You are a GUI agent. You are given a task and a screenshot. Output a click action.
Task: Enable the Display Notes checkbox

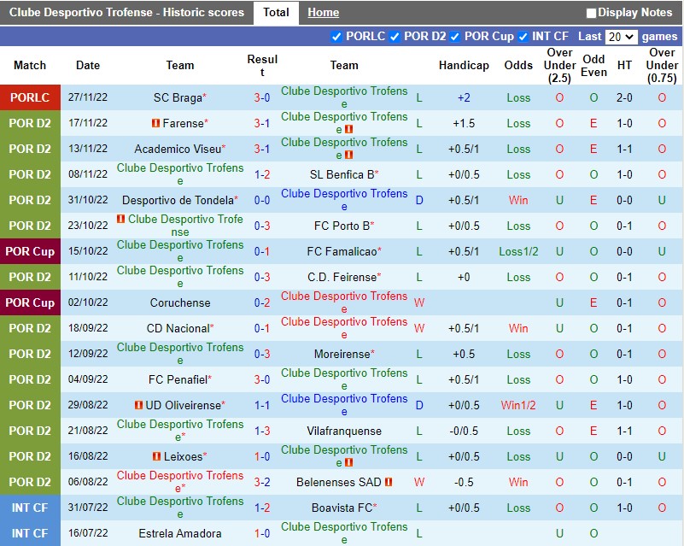coord(591,13)
